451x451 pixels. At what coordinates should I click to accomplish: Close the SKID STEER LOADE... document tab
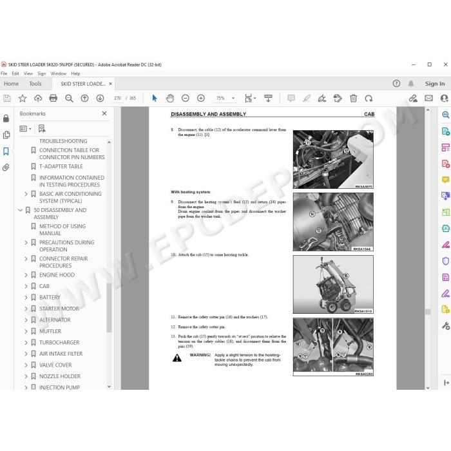[x=110, y=84]
